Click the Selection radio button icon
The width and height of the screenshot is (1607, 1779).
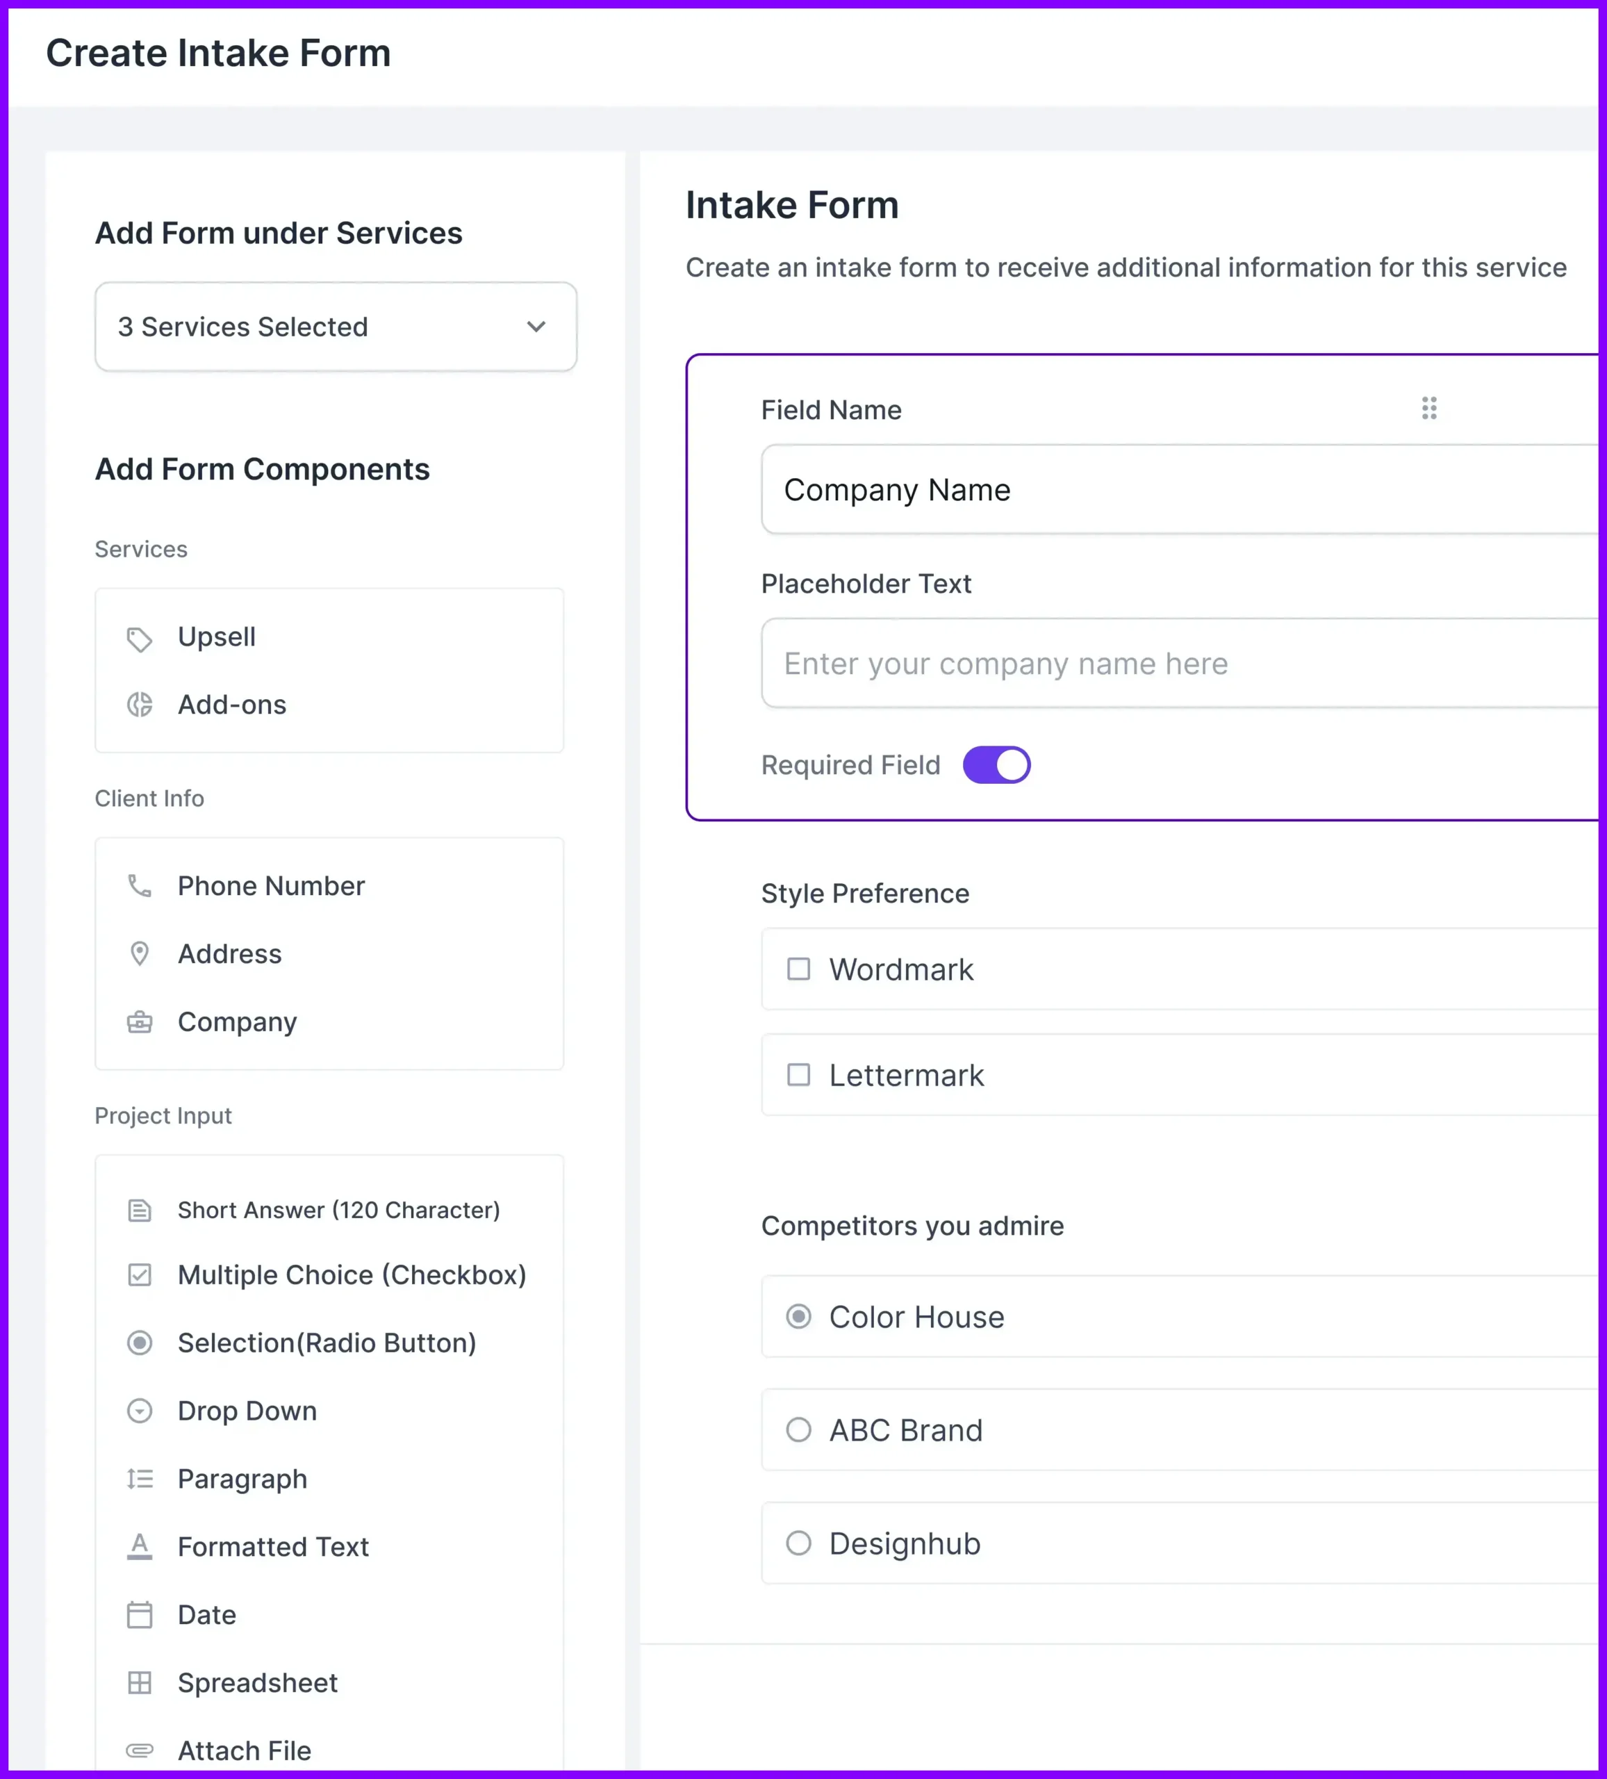click(x=140, y=1343)
